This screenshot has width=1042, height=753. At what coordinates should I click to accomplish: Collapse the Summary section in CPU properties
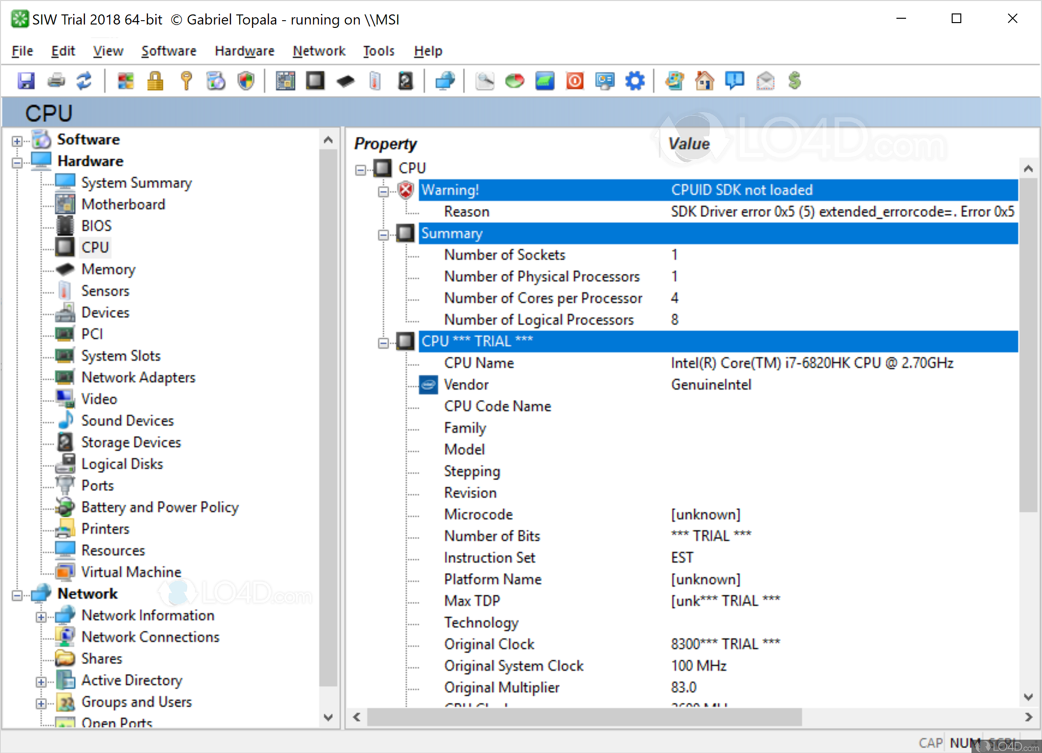384,234
